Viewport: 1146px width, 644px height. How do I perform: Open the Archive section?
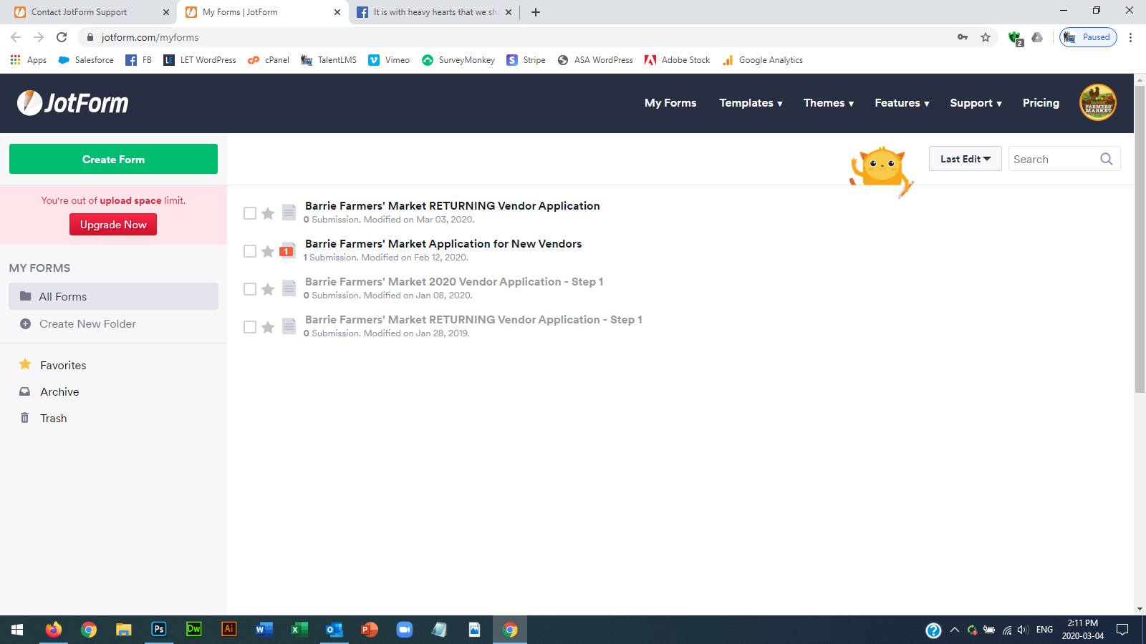tap(59, 391)
